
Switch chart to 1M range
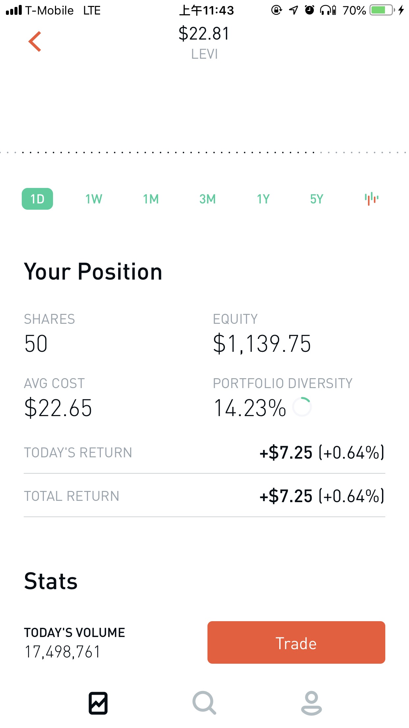(151, 199)
